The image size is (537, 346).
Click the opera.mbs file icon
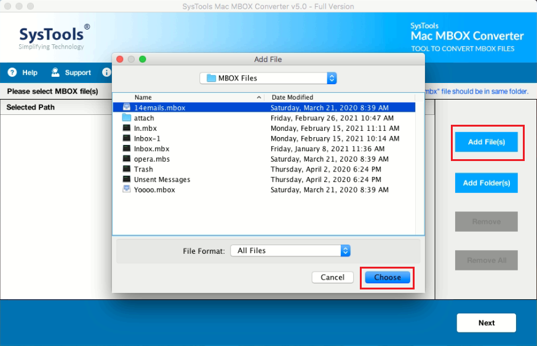coord(126,159)
